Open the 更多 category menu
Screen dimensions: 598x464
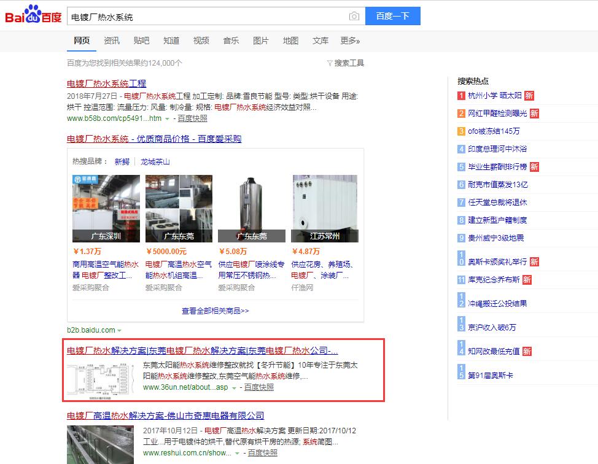tap(350, 41)
